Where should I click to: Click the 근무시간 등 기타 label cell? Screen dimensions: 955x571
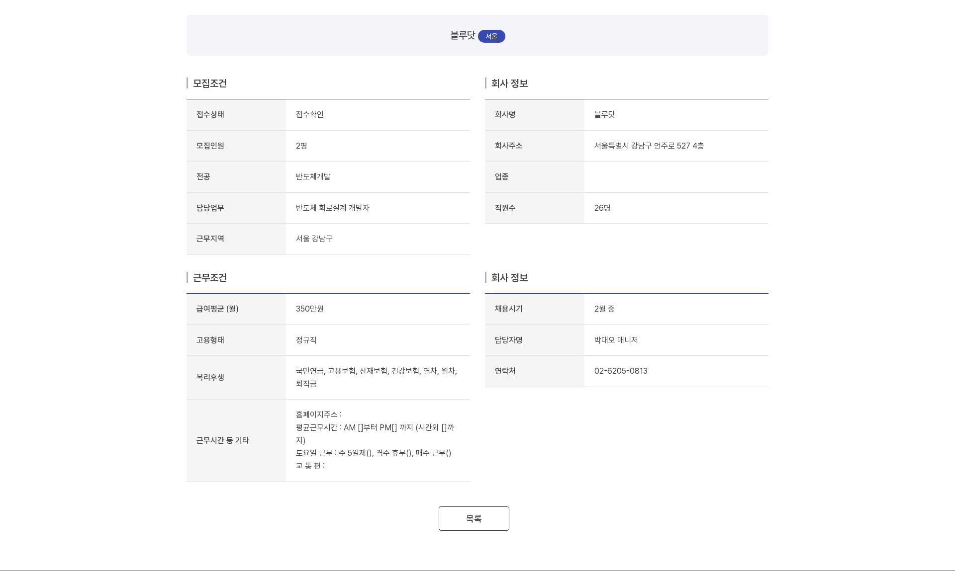[236, 440]
